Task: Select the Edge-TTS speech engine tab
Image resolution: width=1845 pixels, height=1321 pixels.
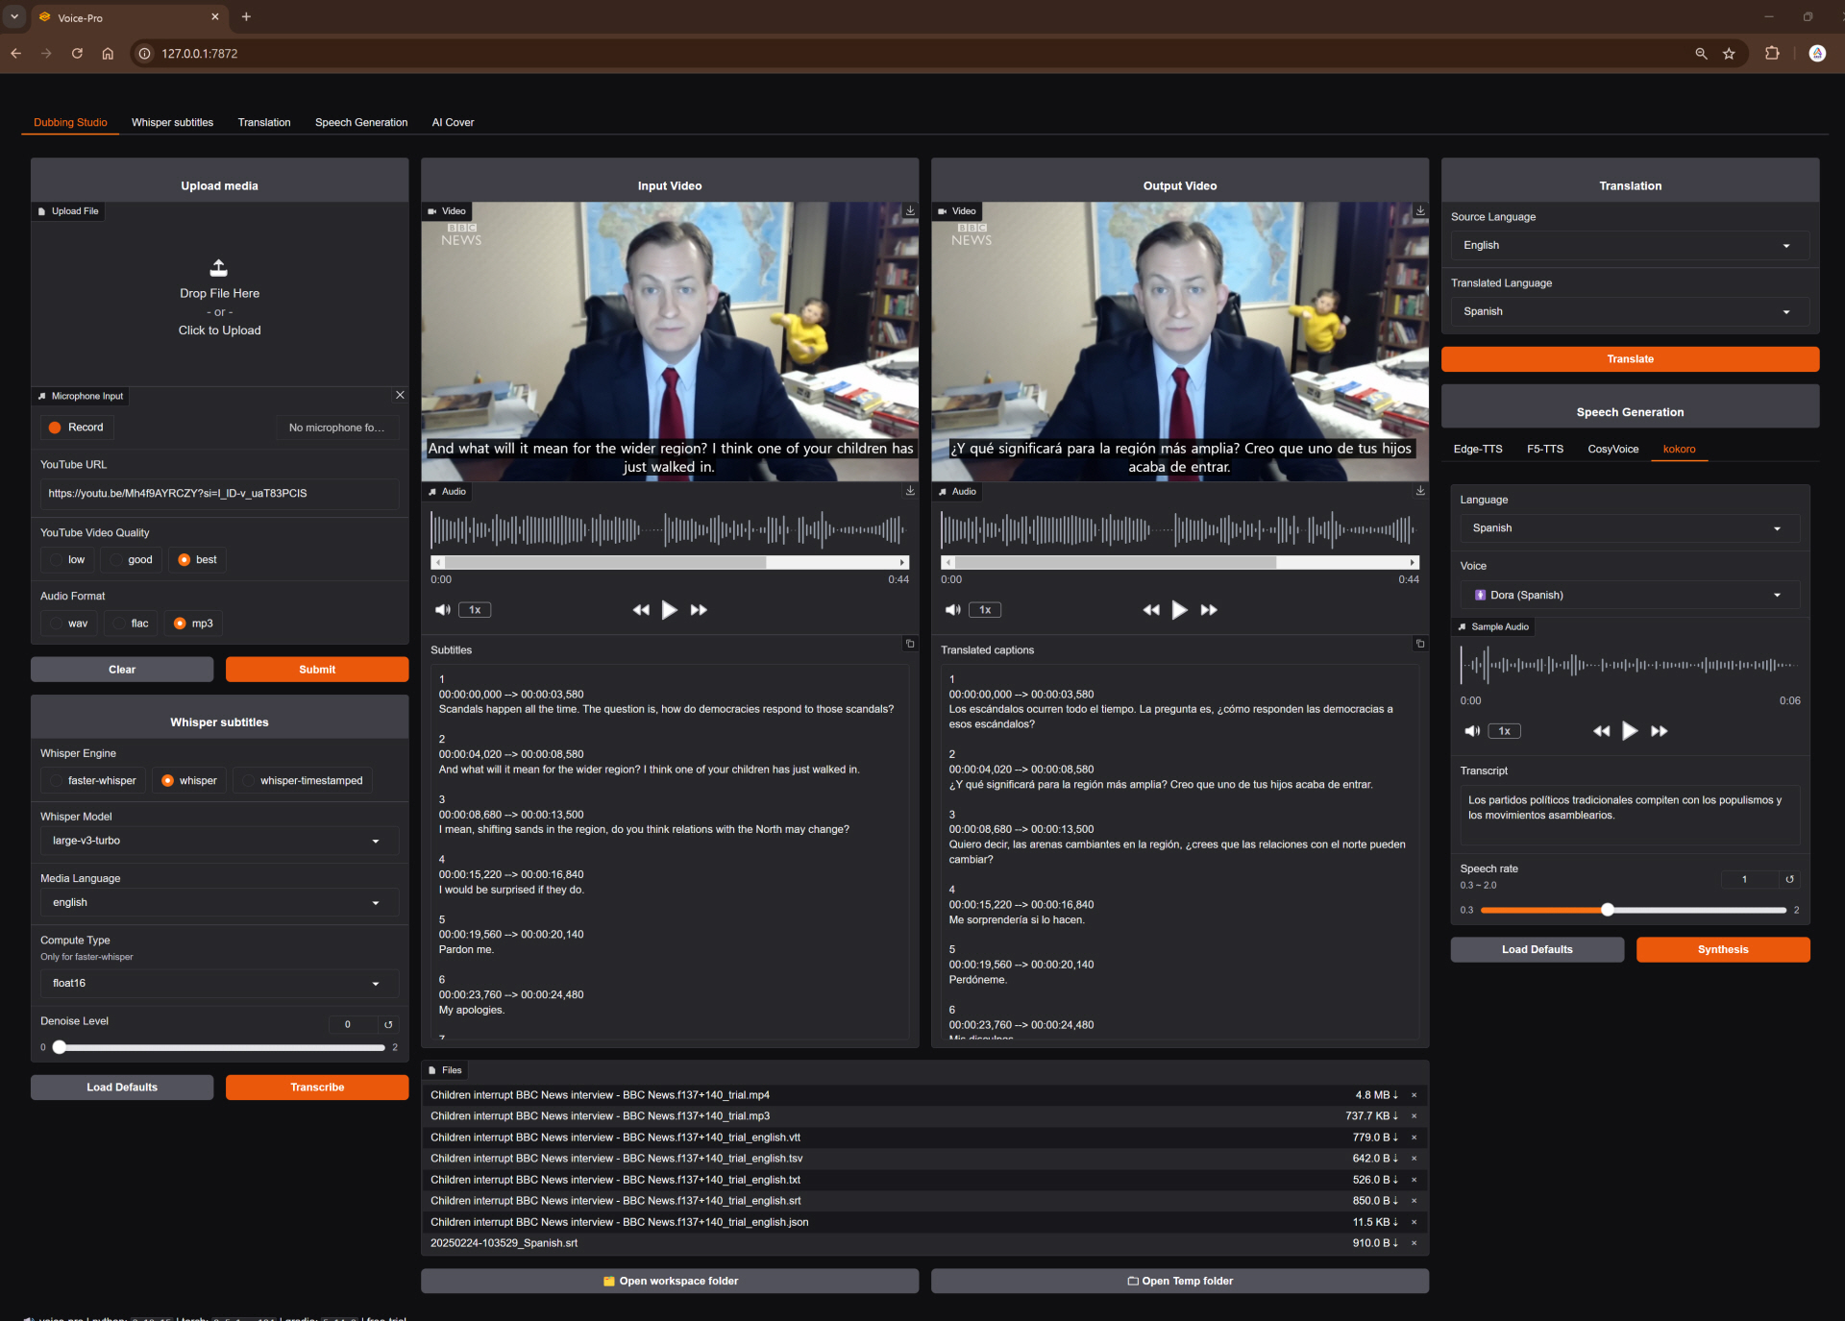Action: (x=1477, y=449)
